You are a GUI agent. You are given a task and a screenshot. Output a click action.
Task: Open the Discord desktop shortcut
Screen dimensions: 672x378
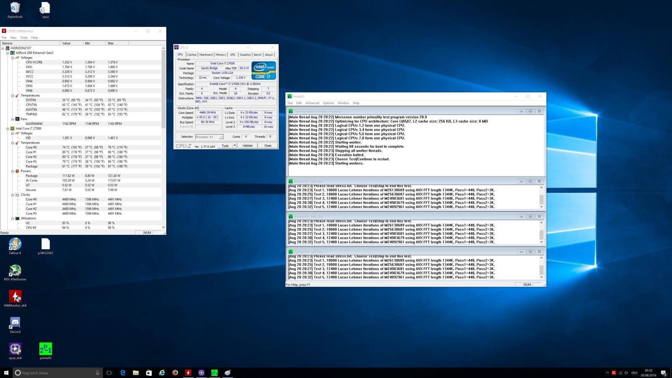(x=15, y=325)
